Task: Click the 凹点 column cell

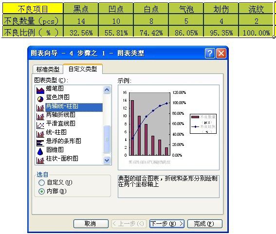Action: point(116,8)
